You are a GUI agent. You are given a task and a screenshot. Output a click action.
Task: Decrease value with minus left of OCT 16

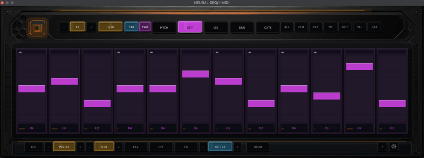(203, 147)
